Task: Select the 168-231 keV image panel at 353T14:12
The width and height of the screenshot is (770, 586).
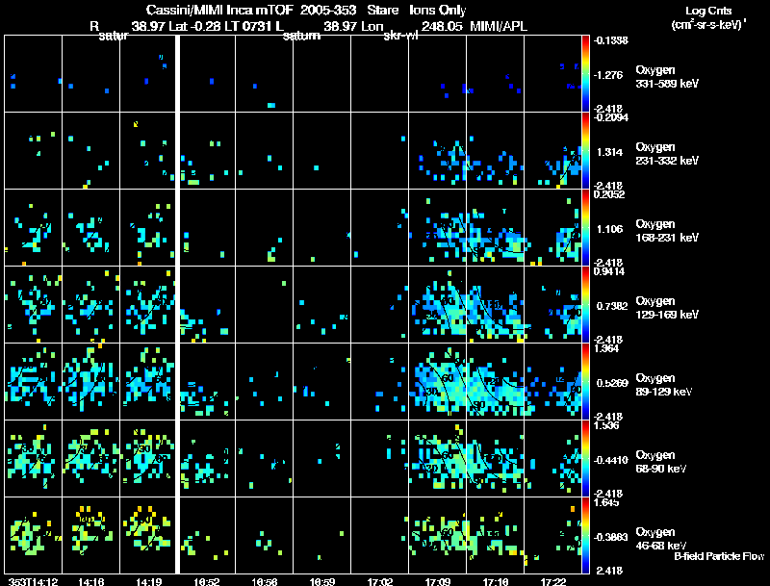Action: (33, 228)
